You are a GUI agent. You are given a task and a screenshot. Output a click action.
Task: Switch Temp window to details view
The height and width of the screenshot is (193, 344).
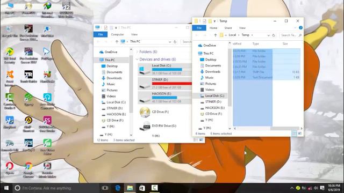coord(294,133)
